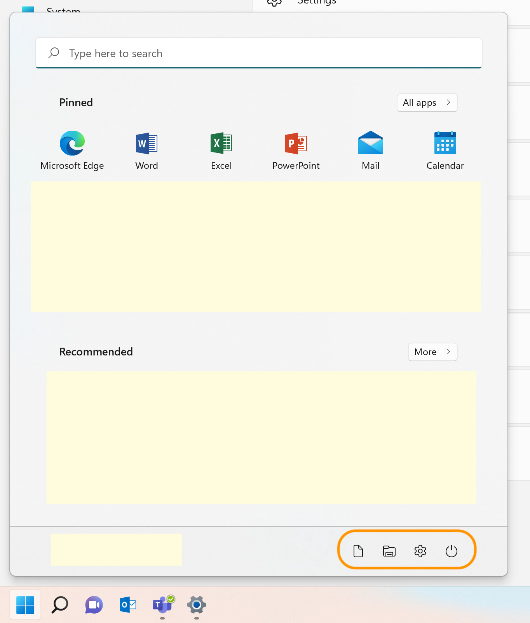Screen dimensions: 530x623
Task: Expand the All apps list
Action: pos(427,103)
